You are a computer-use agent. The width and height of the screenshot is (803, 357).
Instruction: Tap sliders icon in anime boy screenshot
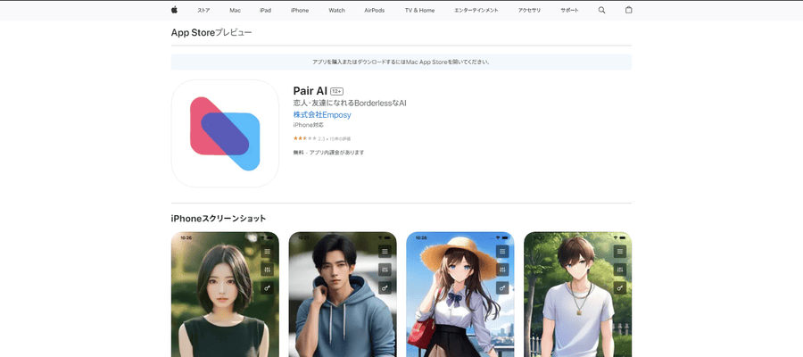pyautogui.click(x=620, y=270)
